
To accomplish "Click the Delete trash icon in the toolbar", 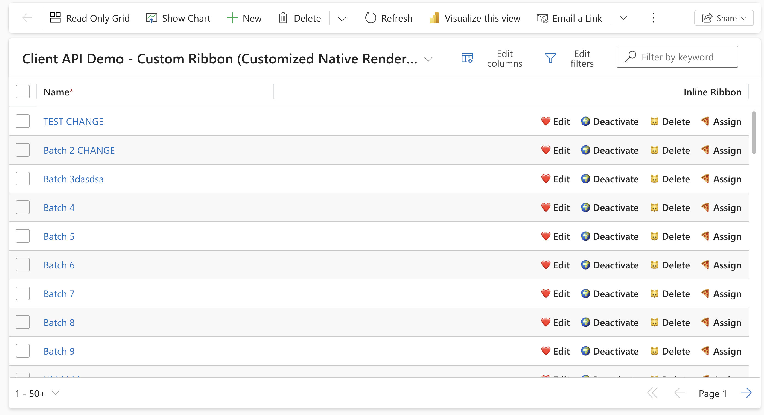I will 283,18.
